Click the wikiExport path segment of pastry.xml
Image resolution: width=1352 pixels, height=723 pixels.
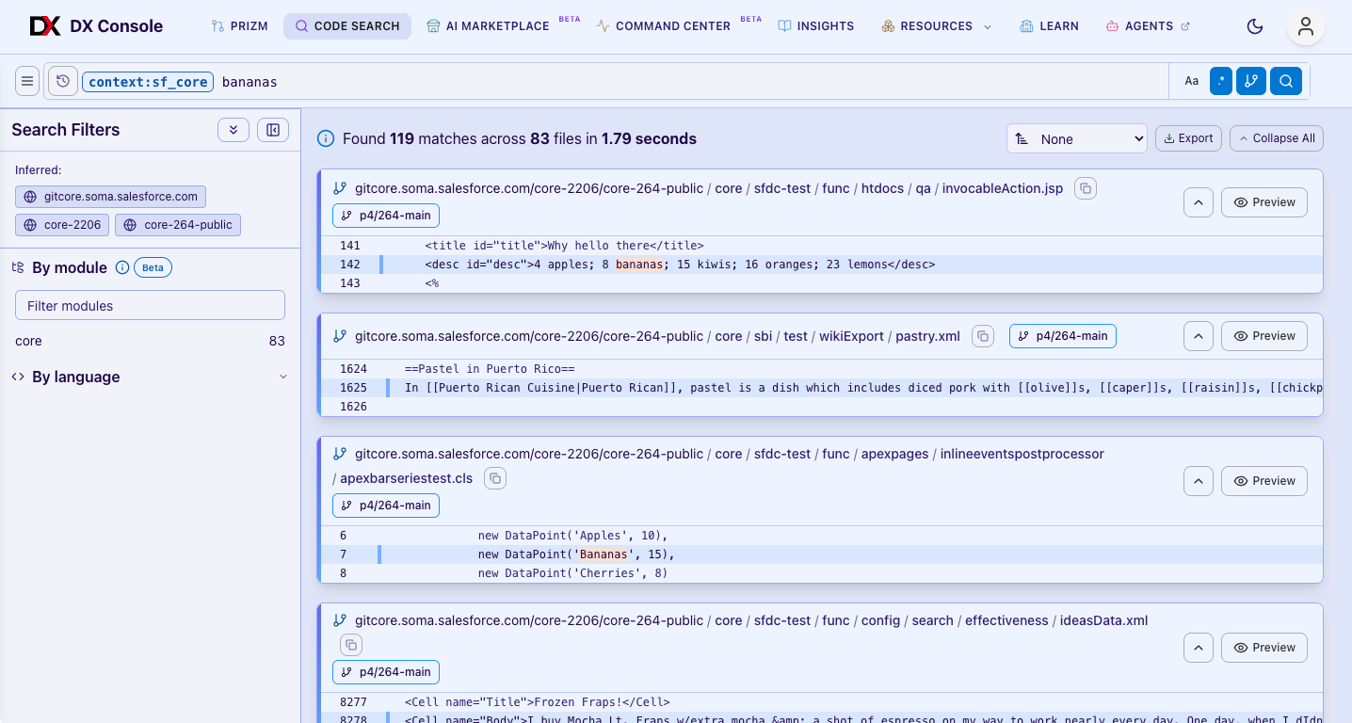[x=851, y=336]
